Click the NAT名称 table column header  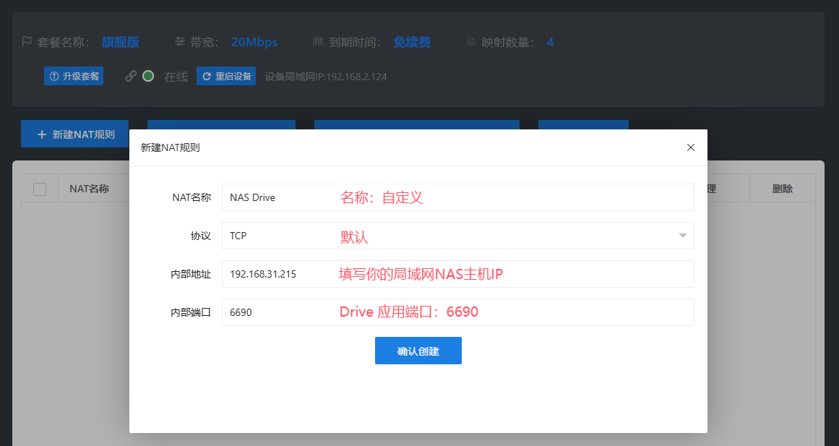pos(89,189)
